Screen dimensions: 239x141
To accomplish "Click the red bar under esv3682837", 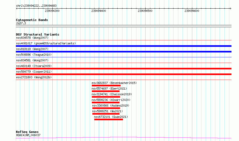I will [106, 86].
